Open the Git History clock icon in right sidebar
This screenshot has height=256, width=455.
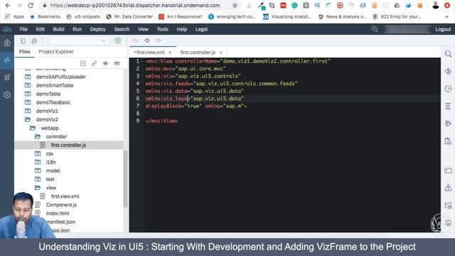(448, 89)
